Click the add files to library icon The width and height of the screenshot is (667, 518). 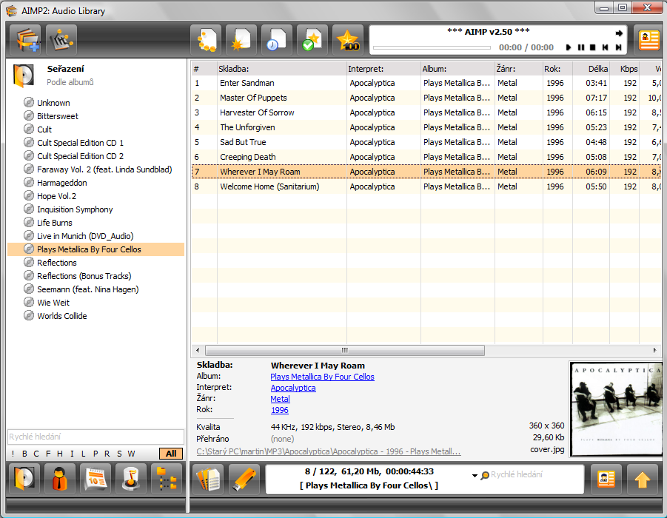(x=25, y=39)
